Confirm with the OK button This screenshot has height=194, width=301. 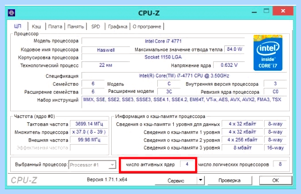(x=275, y=180)
